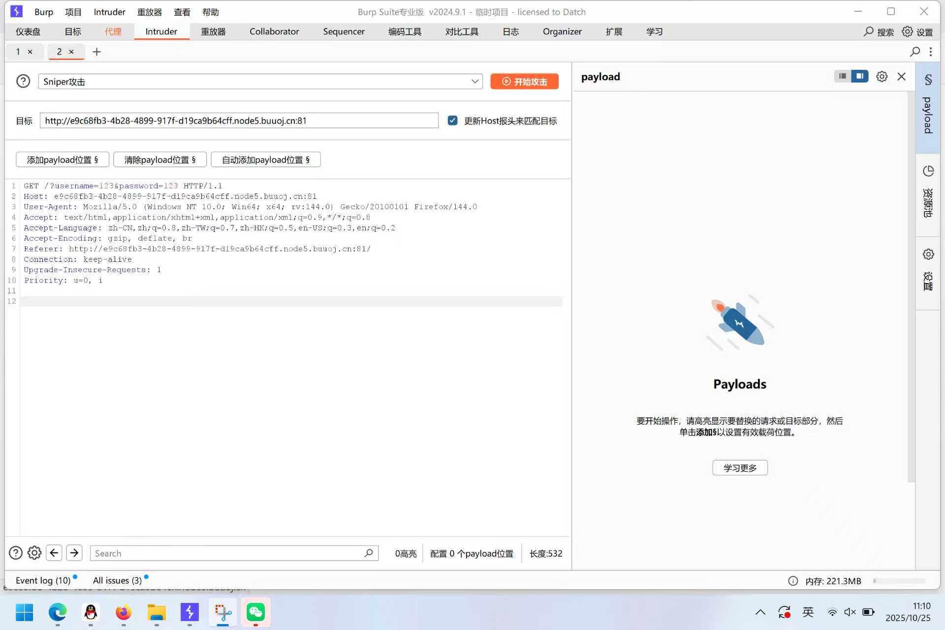Click the search magnifier in the tab bar

(914, 52)
